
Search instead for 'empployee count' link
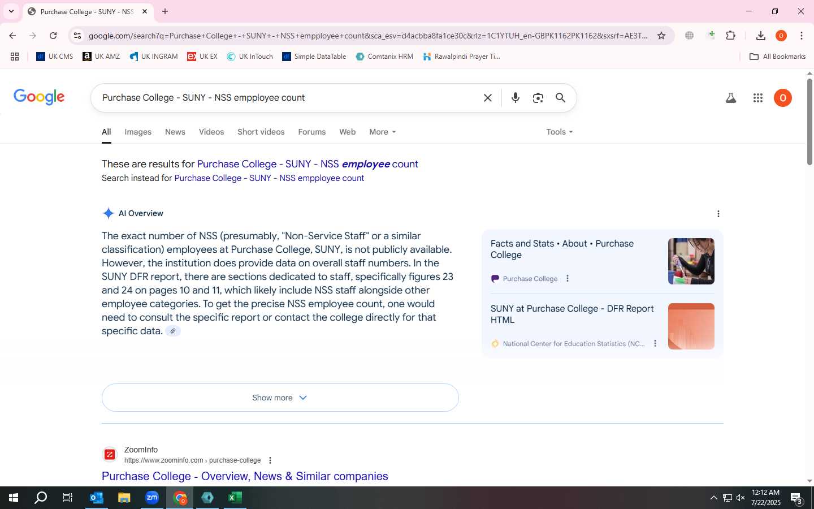click(x=269, y=178)
